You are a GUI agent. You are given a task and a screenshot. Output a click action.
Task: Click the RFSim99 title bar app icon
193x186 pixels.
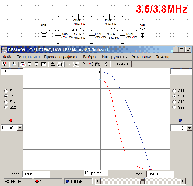[4, 50]
